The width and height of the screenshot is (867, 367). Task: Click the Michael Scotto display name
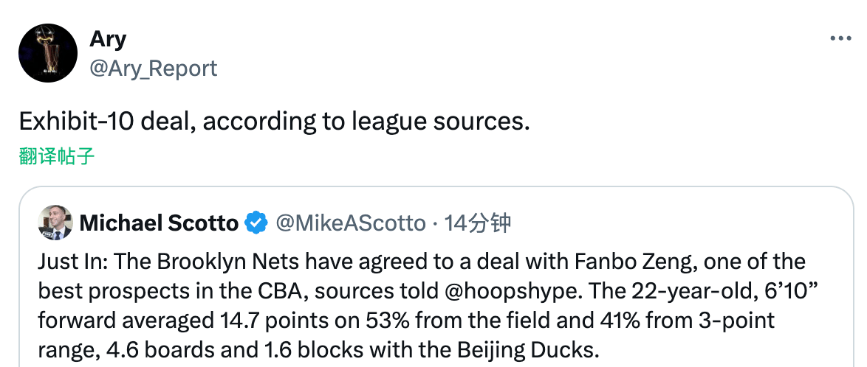(x=159, y=223)
